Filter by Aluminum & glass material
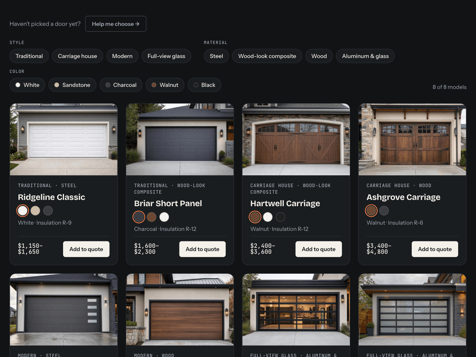476x357 pixels. pos(365,56)
